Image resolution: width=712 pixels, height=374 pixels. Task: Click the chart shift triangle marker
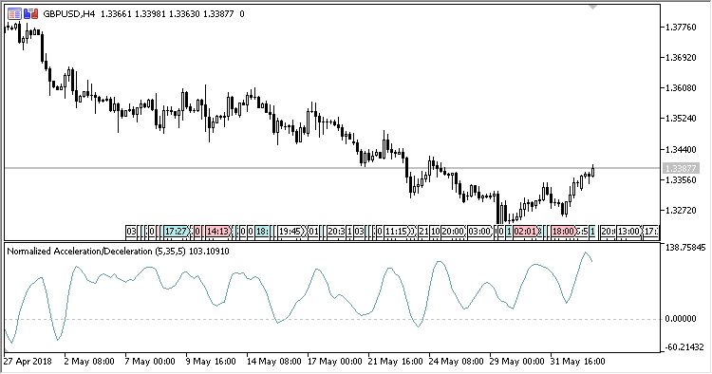(x=592, y=7)
